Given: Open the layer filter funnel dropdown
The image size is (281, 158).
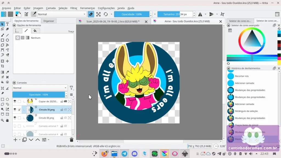Looking at the screenshot, I should click(x=72, y=88).
